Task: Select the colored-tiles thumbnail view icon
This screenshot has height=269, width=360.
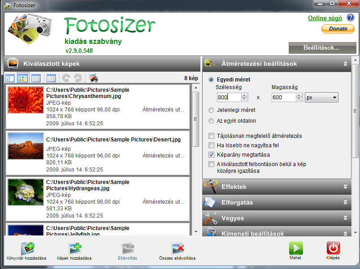Action: [23, 78]
